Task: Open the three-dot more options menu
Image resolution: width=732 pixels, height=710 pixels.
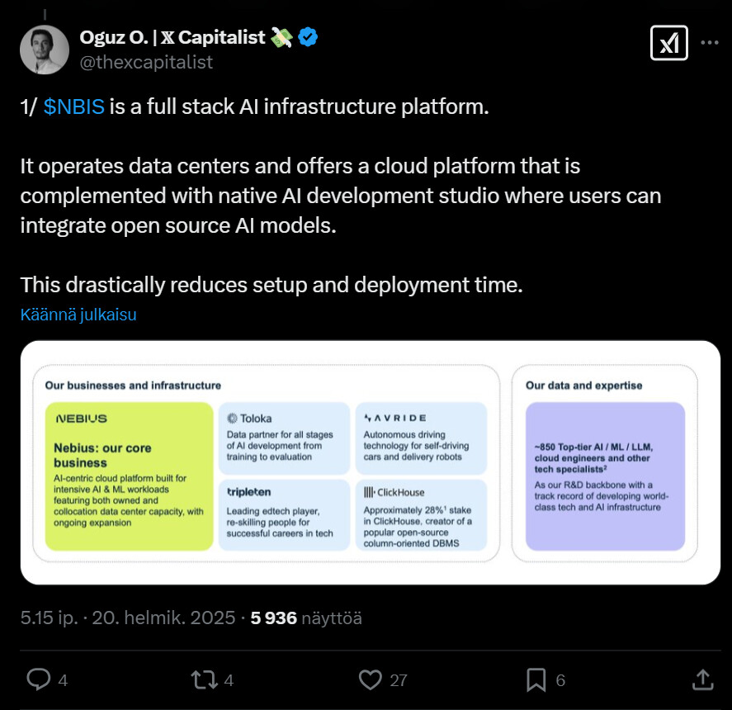Action: point(709,43)
